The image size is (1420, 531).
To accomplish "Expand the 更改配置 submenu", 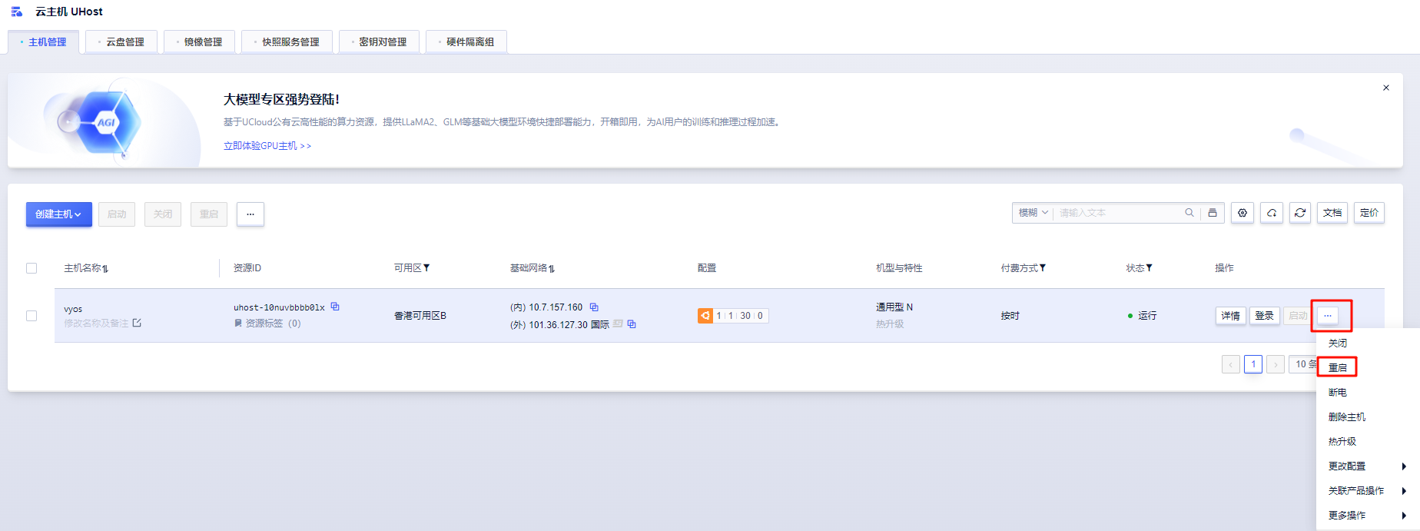I will point(1368,466).
